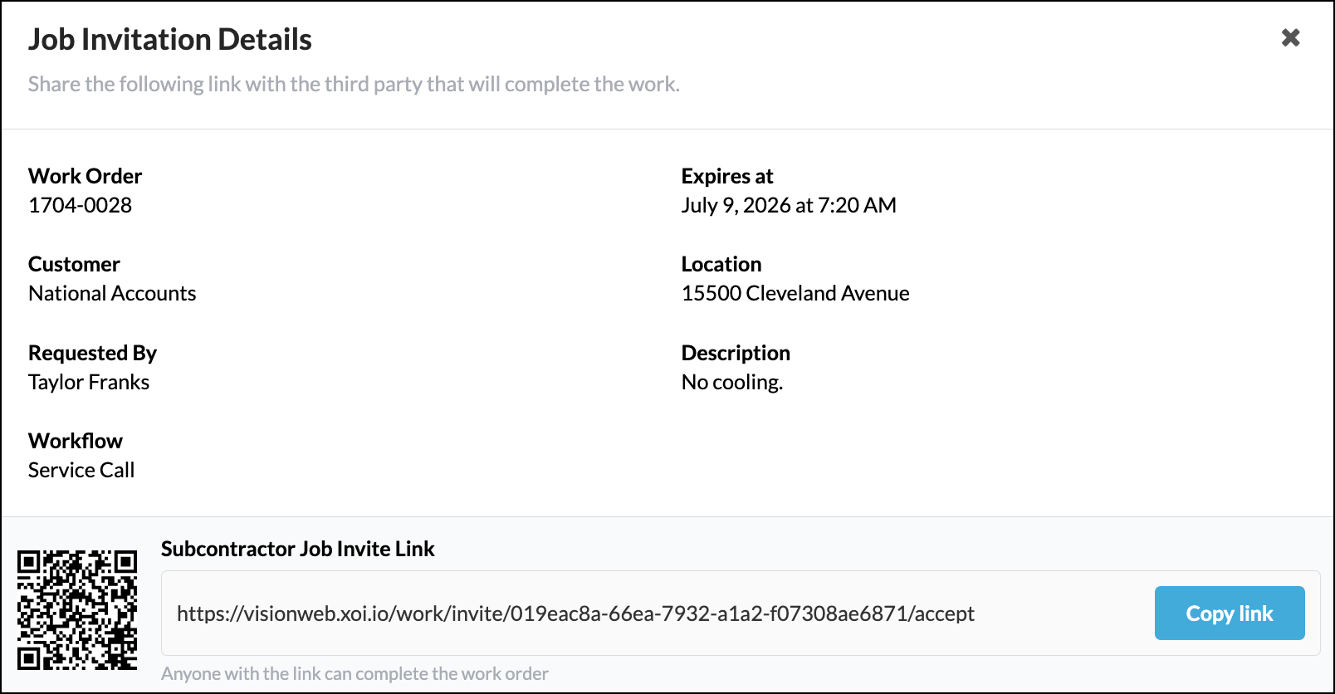Click the Expires at label
Viewport: 1335px width, 694px height.
(x=727, y=176)
